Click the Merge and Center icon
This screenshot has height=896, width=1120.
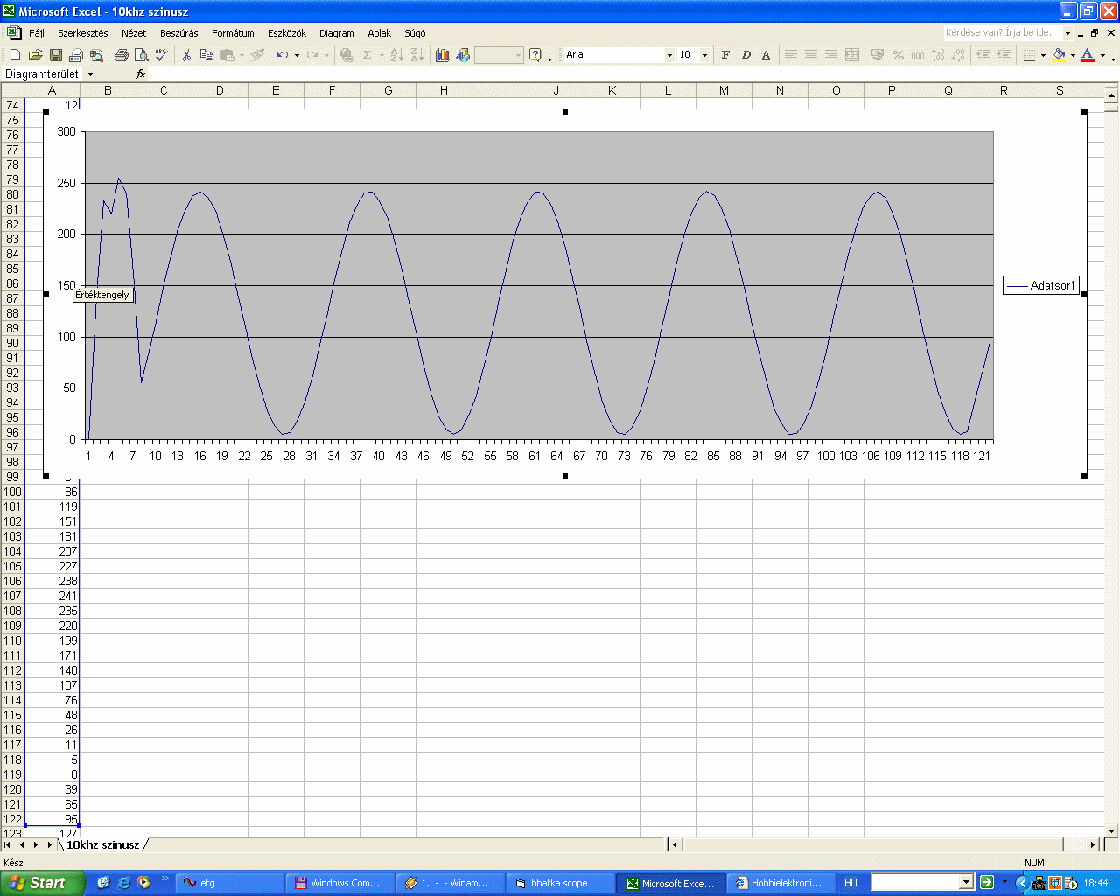point(852,55)
